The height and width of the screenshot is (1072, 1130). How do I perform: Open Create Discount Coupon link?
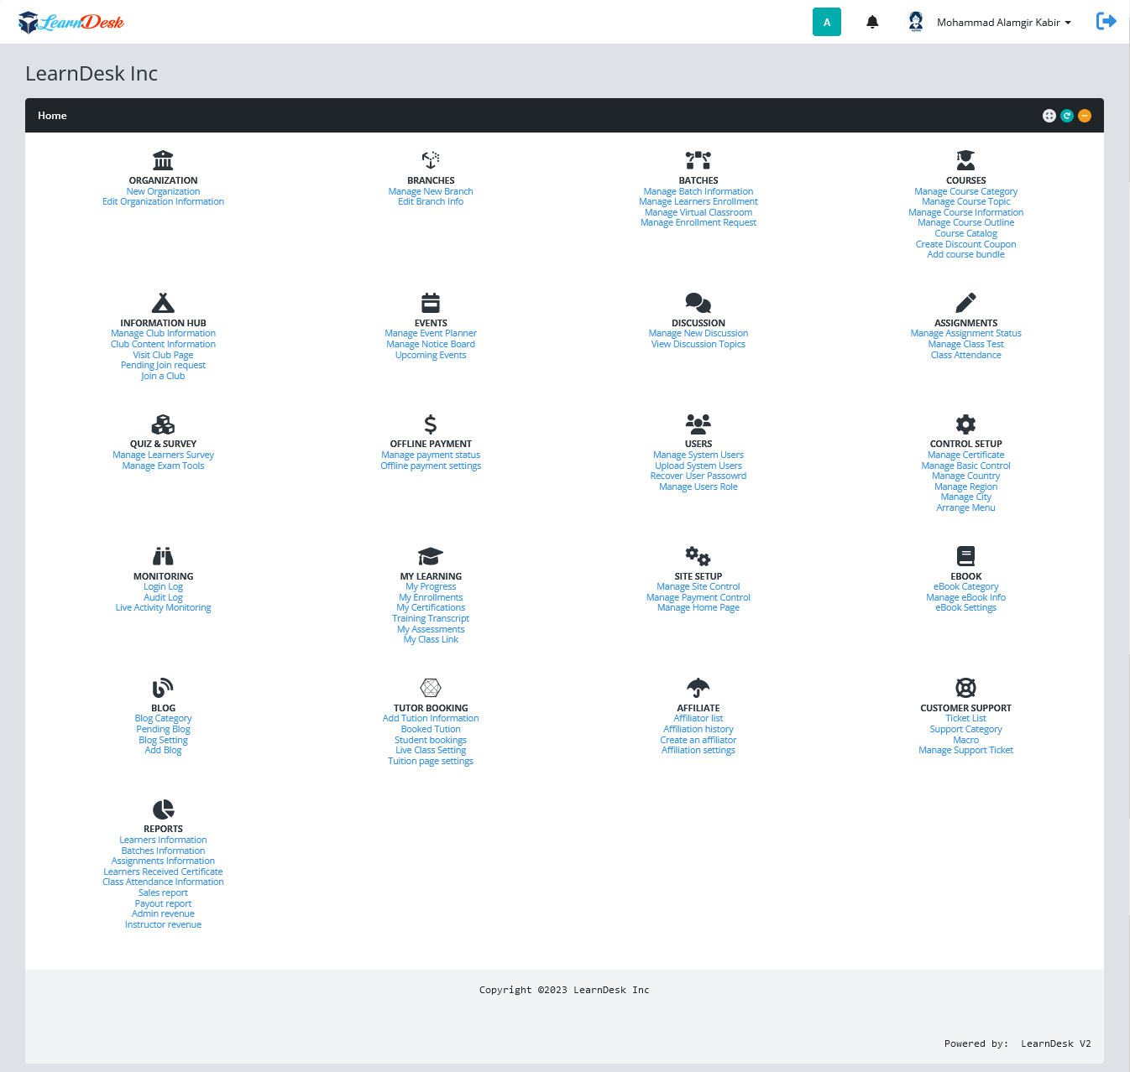[x=966, y=244]
